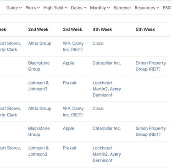Screen dimensions: 172x168
Task: Expand the Guide dropdown menu
Action: [x=14, y=8]
